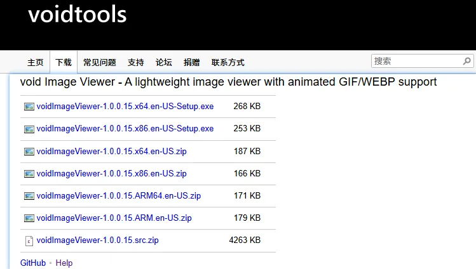Download voidImageViewer-1.0.0.15.src.zip source
The width and height of the screenshot is (476, 269).
coord(97,240)
